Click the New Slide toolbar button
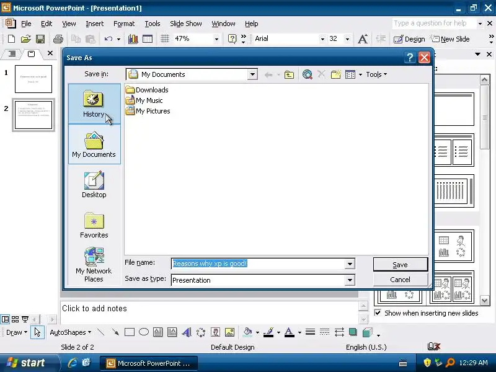This screenshot has width=496, height=372. click(x=450, y=39)
